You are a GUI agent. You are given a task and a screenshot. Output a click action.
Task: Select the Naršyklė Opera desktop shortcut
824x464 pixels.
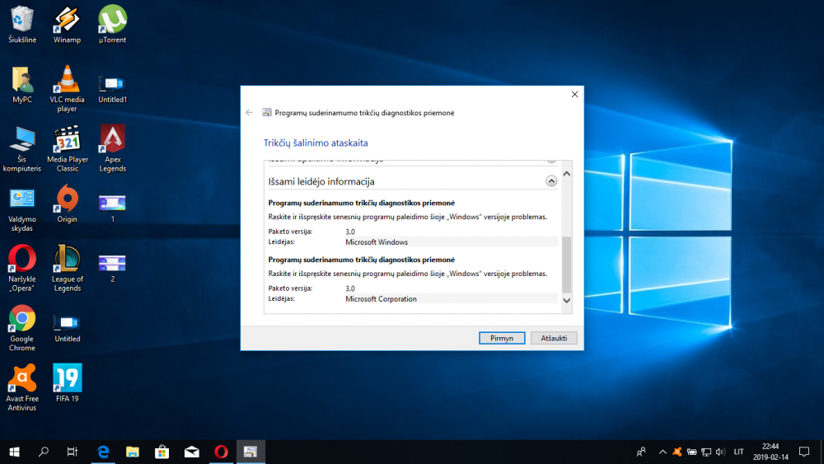(22, 268)
